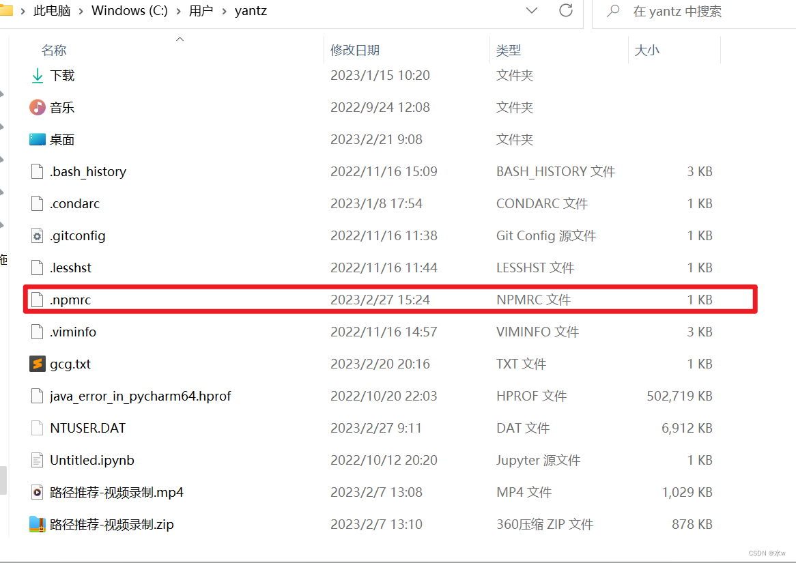Go to 此电脑 in the breadcrumb
This screenshot has height=563, width=796.
click(x=52, y=11)
